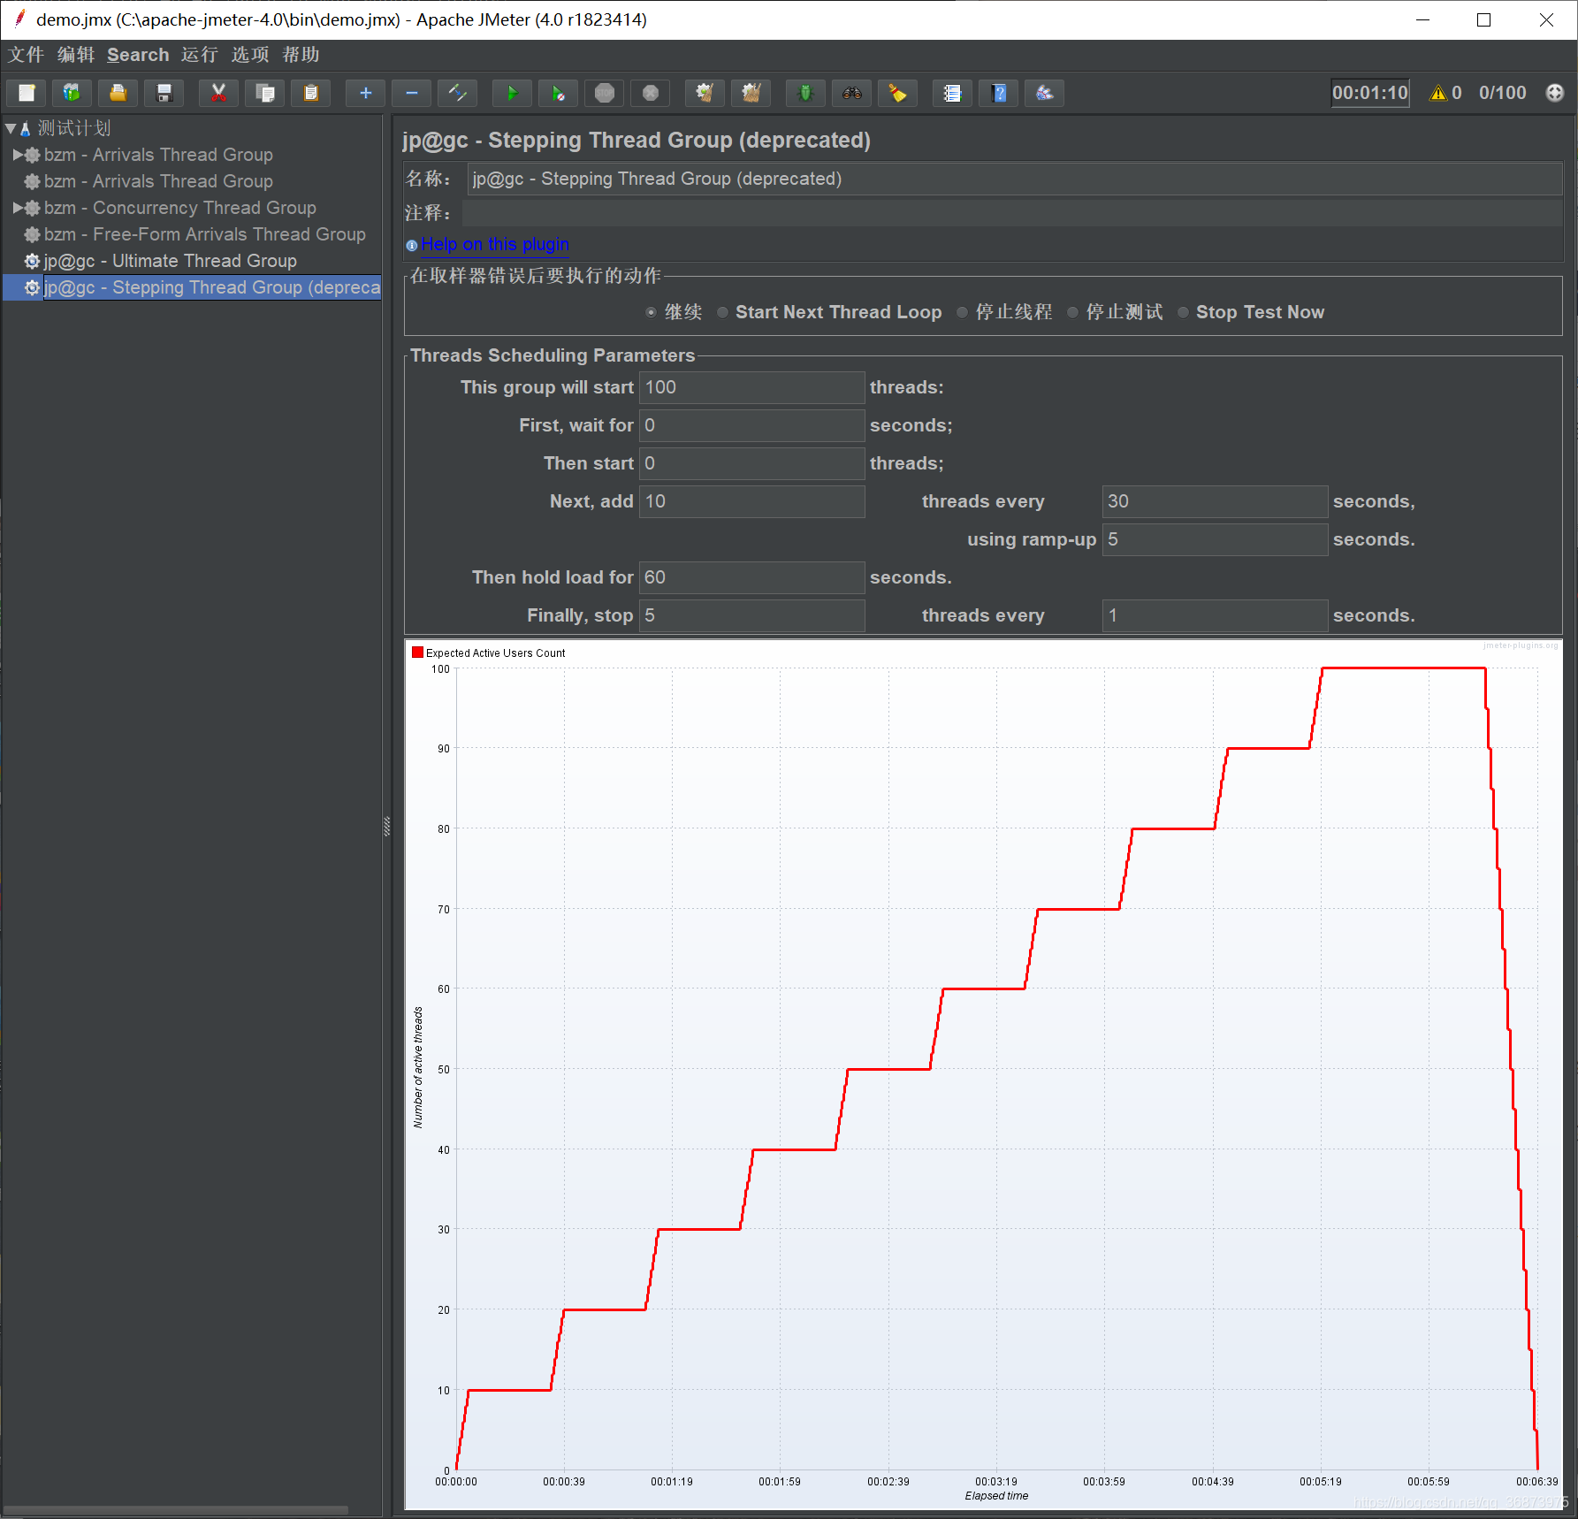Image resolution: width=1578 pixels, height=1519 pixels.
Task: Click the Clear All results icon
Action: coord(751,93)
